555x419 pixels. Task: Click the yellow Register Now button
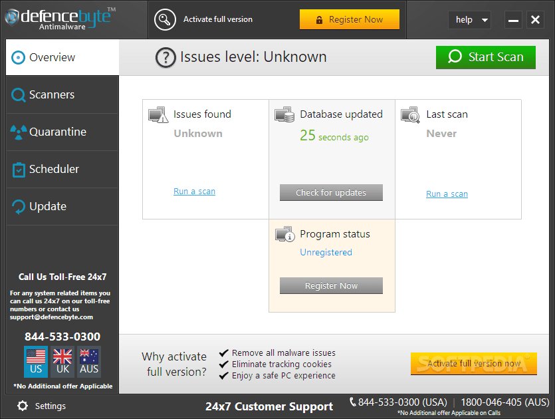(x=350, y=19)
